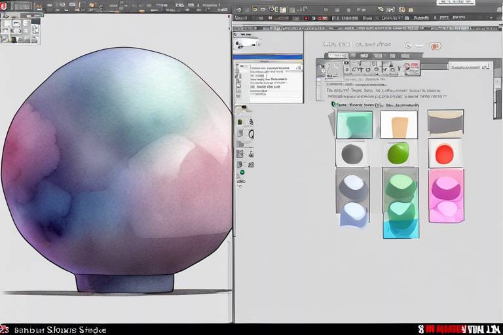The width and height of the screenshot is (503, 335).
Task: Select the gray band material thumbnail
Action: coord(445,124)
